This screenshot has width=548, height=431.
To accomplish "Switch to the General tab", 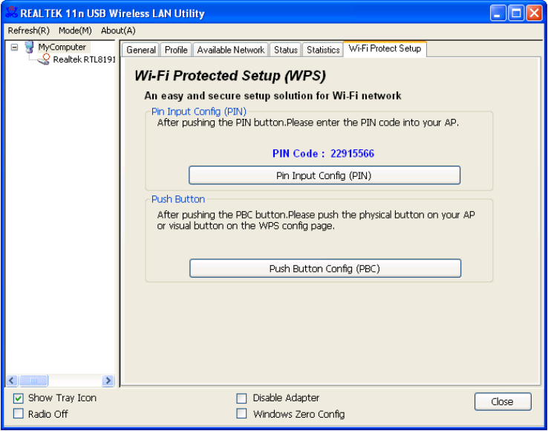I will point(141,50).
